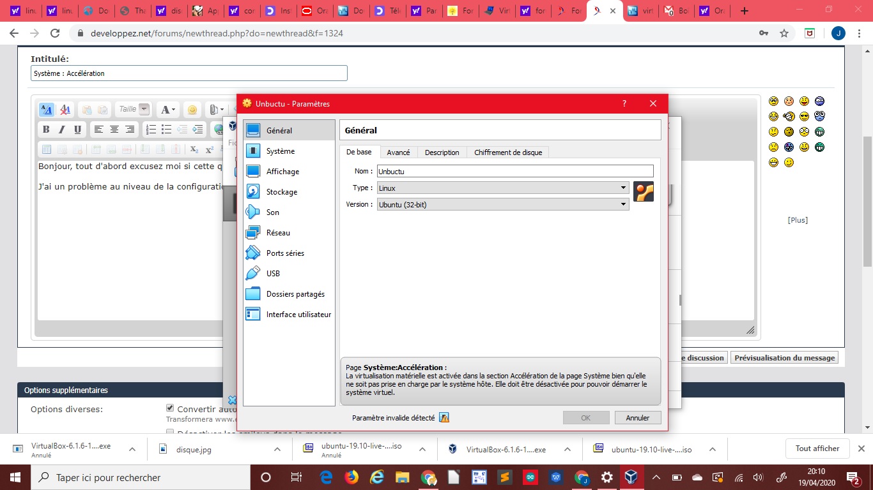The height and width of the screenshot is (490, 873).
Task: Toggle the Convertir auto checkbox
Action: click(x=170, y=408)
